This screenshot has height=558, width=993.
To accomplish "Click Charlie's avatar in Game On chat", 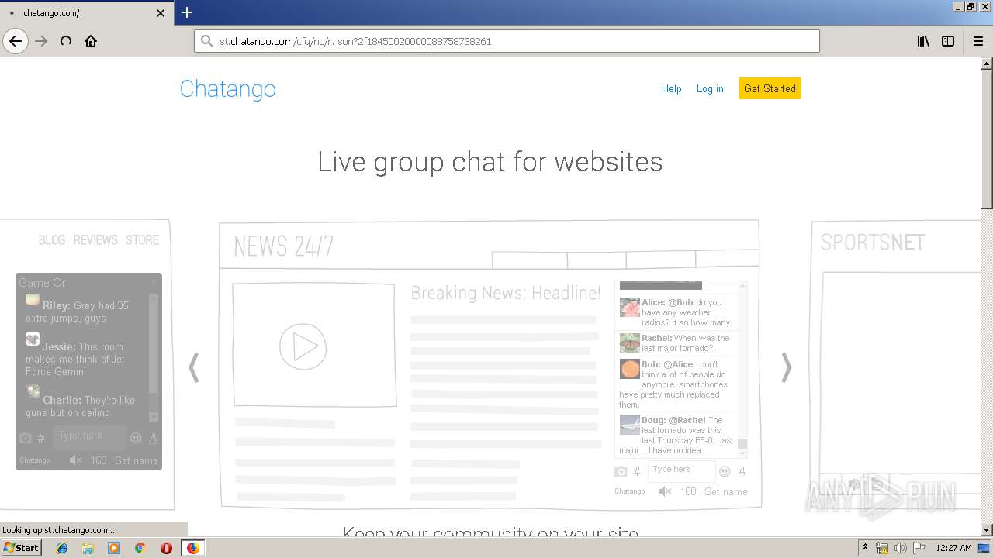I will tap(33, 392).
